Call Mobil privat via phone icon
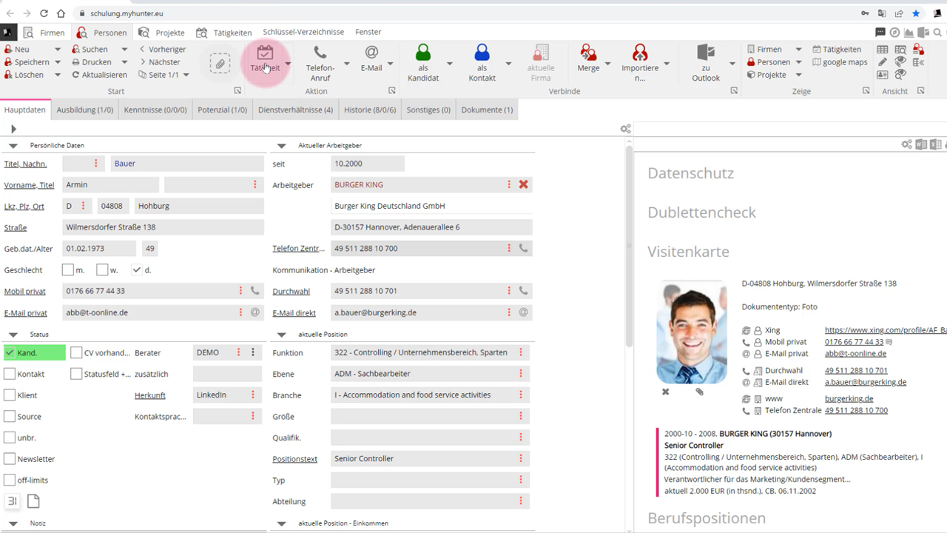This screenshot has width=947, height=533. click(x=255, y=291)
